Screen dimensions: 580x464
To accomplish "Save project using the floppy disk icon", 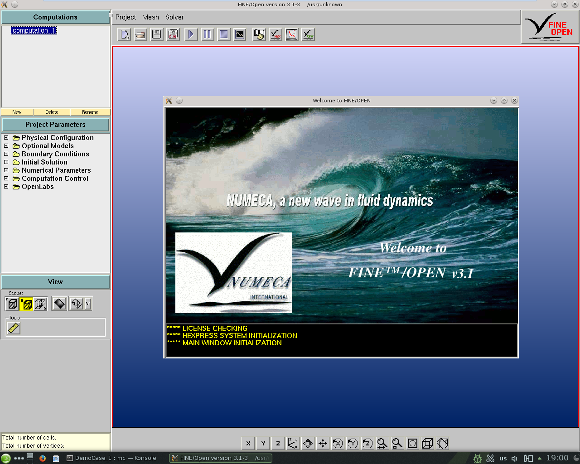I will click(x=157, y=34).
